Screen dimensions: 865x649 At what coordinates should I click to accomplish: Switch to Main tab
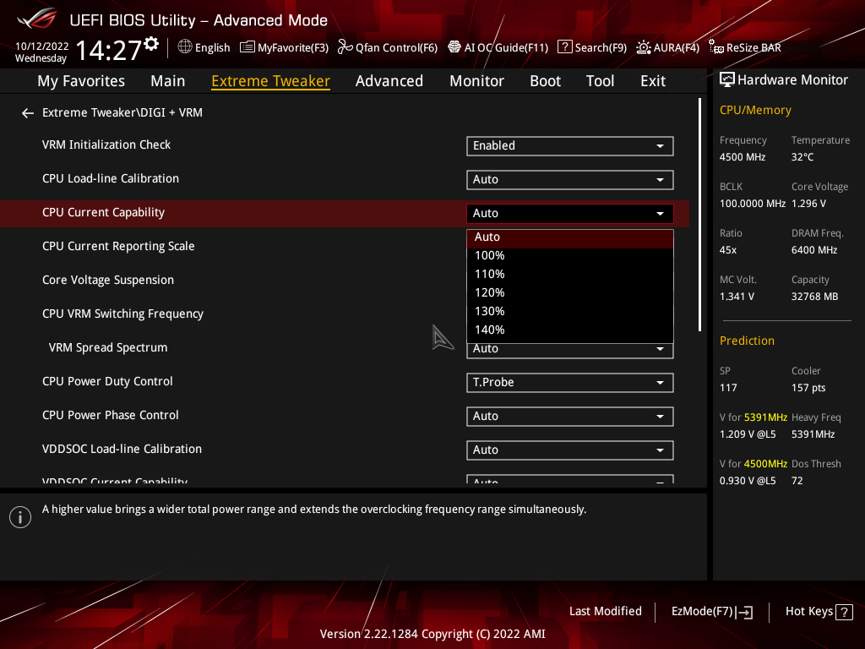coord(168,81)
